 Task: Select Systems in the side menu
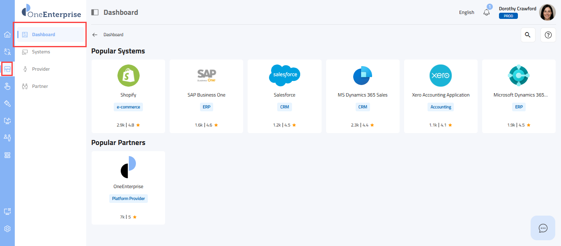[x=41, y=52]
